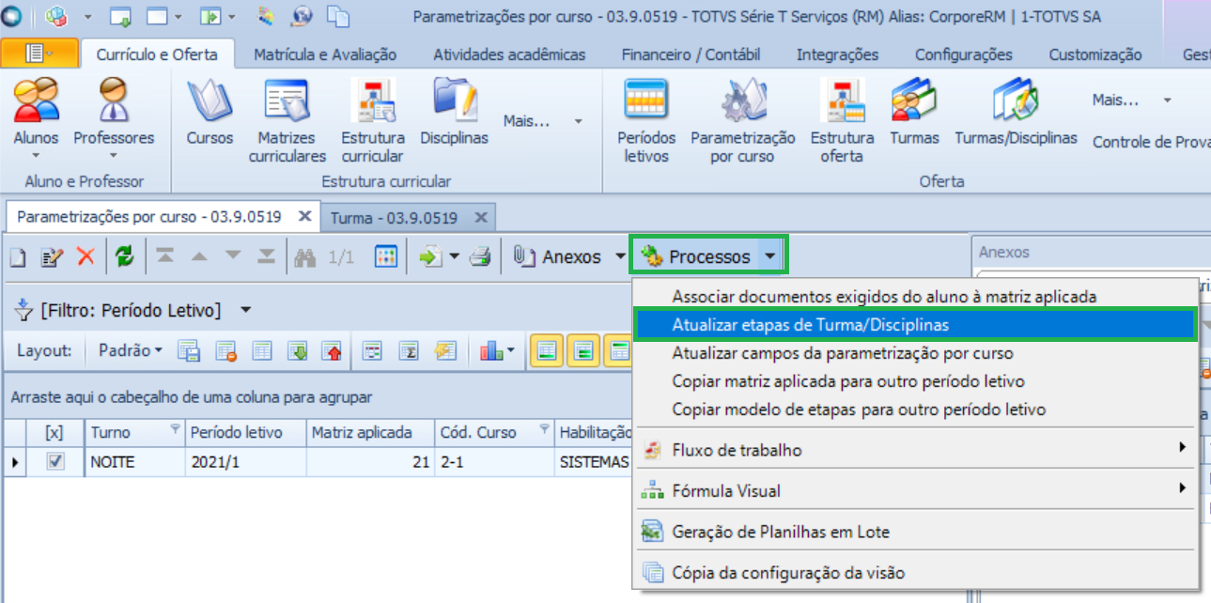Click the binoculars search icon
The height and width of the screenshot is (603, 1211).
click(305, 256)
